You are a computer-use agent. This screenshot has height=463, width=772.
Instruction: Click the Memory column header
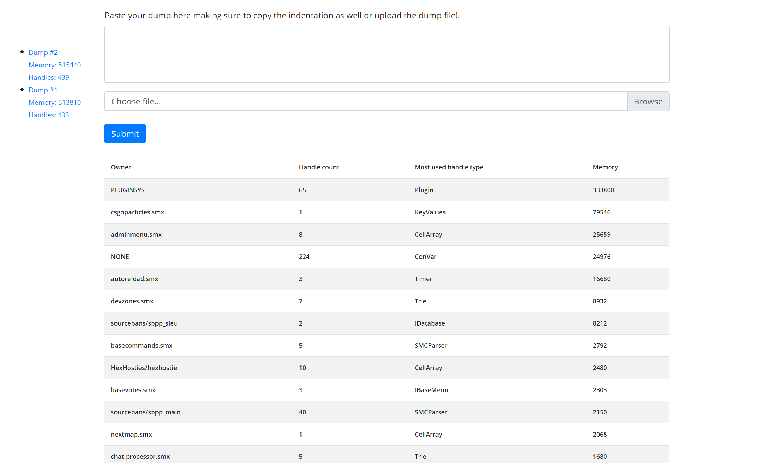(605, 167)
